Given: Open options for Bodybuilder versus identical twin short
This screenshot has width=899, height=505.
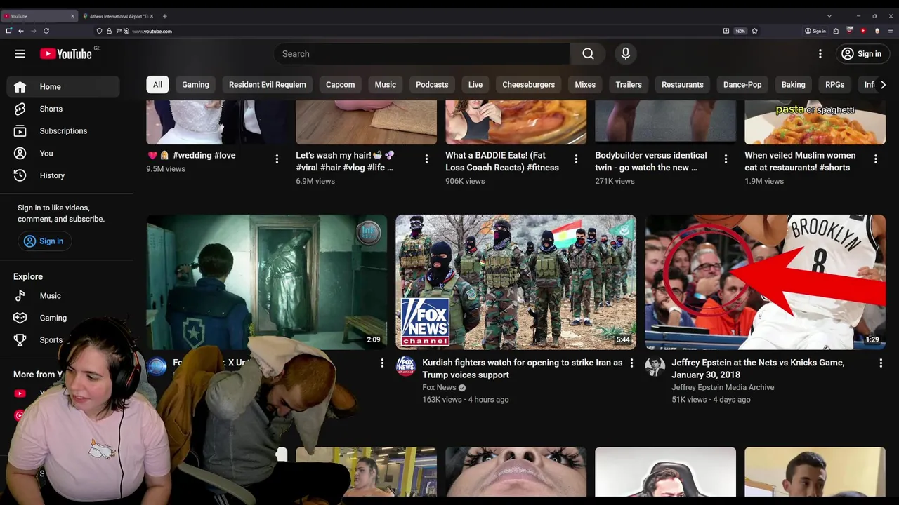Looking at the screenshot, I should pyautogui.click(x=726, y=159).
